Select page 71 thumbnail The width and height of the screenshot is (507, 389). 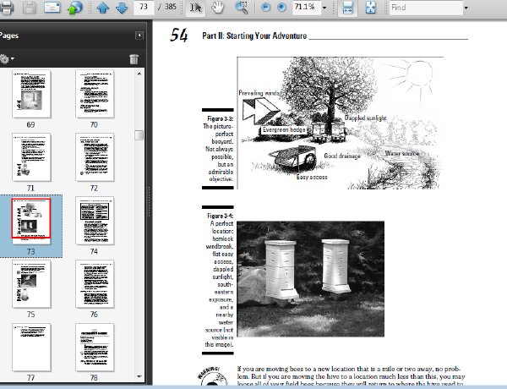[x=31, y=157]
